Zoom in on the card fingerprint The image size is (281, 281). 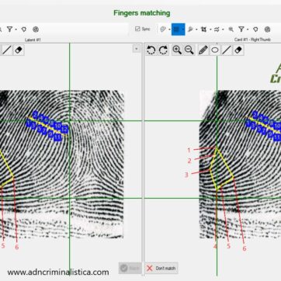click(177, 50)
